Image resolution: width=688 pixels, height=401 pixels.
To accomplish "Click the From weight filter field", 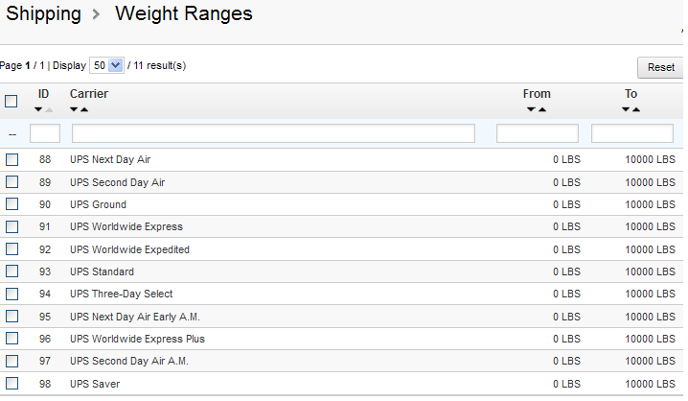I will pyautogui.click(x=537, y=133).
